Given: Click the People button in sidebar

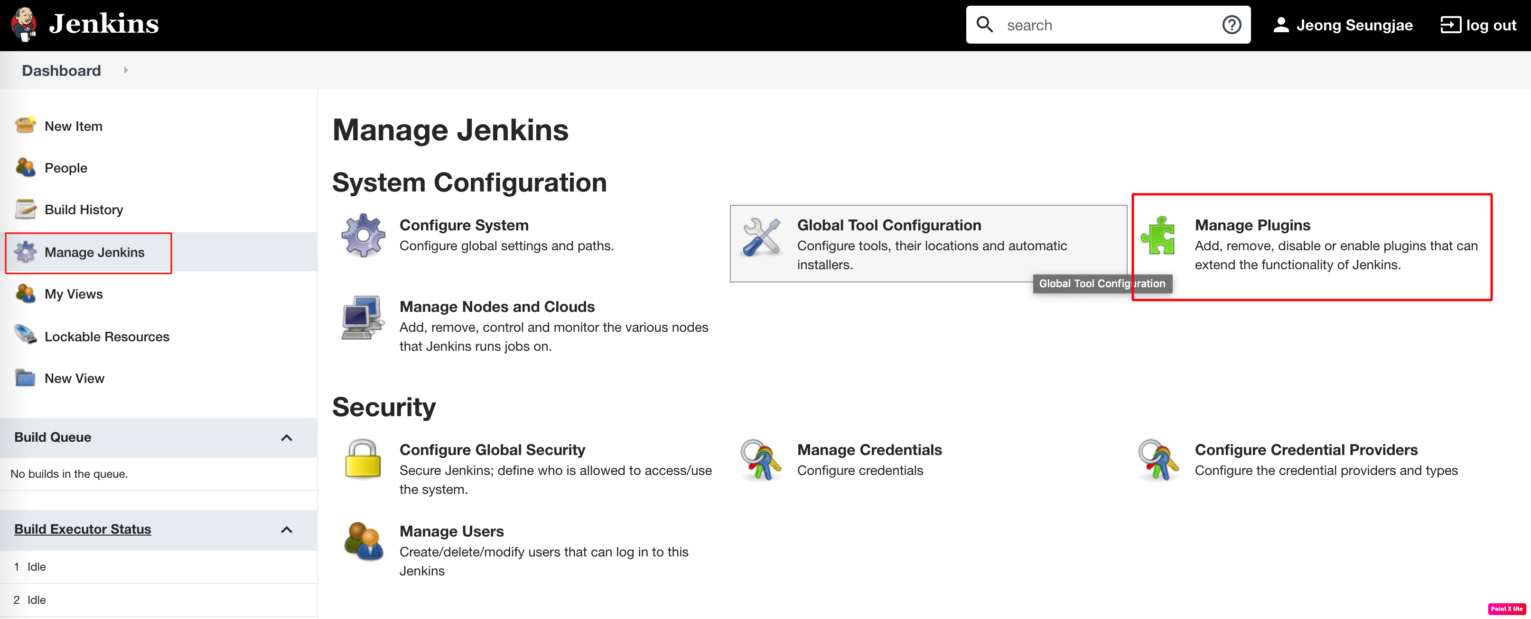Looking at the screenshot, I should [66, 168].
